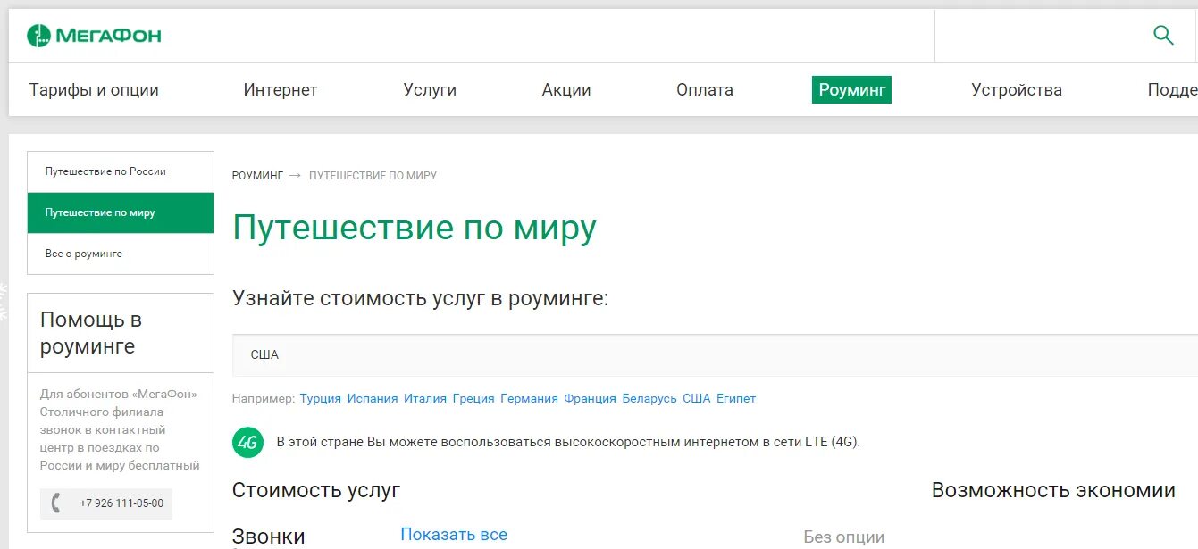Click the green 4G LTE badge

coord(247,442)
